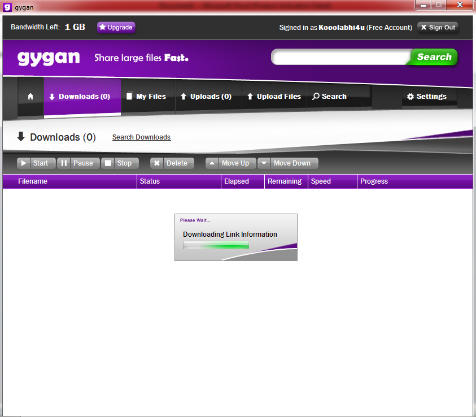Click the green Search button

click(434, 57)
